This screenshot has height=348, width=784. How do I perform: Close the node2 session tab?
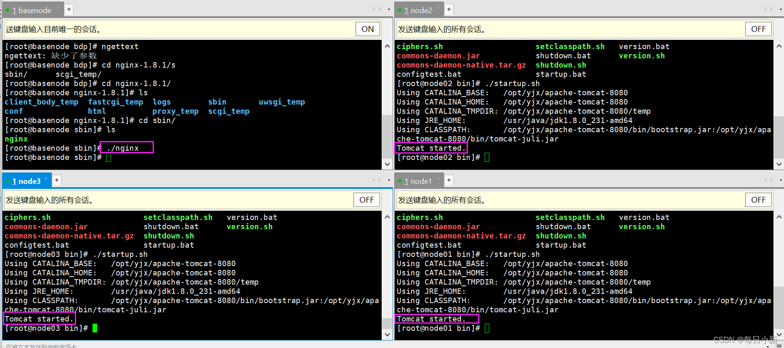coord(438,8)
